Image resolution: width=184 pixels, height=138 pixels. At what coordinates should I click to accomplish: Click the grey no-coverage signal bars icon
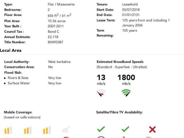66,130
